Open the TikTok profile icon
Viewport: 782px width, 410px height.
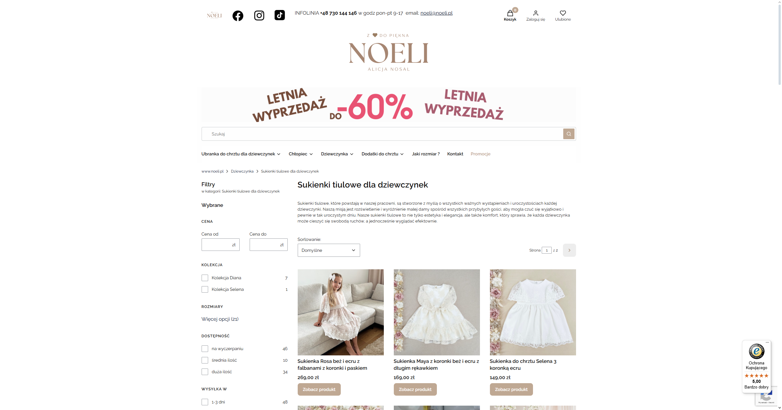(280, 15)
